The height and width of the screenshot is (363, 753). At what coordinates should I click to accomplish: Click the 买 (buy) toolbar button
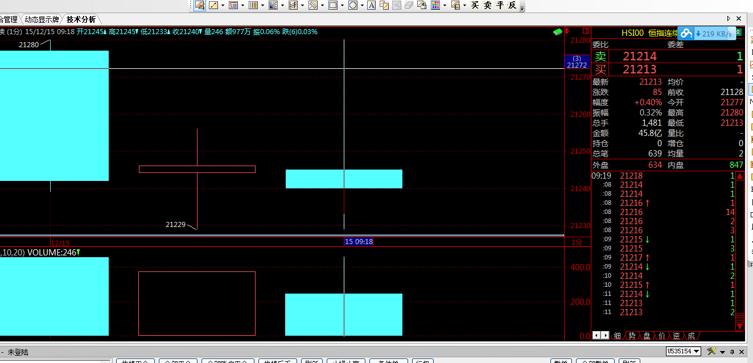point(475,5)
